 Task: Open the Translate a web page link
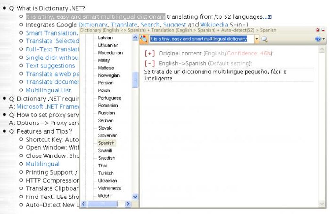pos(52,74)
